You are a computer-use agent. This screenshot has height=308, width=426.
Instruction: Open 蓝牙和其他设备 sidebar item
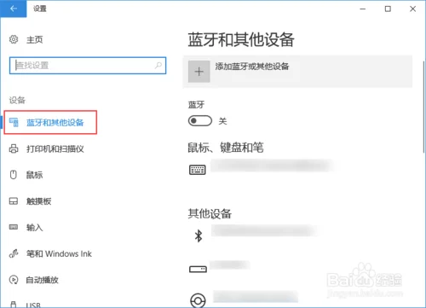[x=50, y=122]
